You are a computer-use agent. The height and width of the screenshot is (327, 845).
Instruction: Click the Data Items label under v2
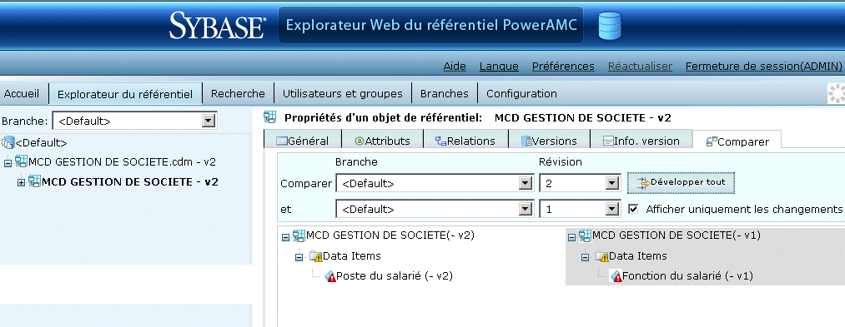(x=352, y=256)
